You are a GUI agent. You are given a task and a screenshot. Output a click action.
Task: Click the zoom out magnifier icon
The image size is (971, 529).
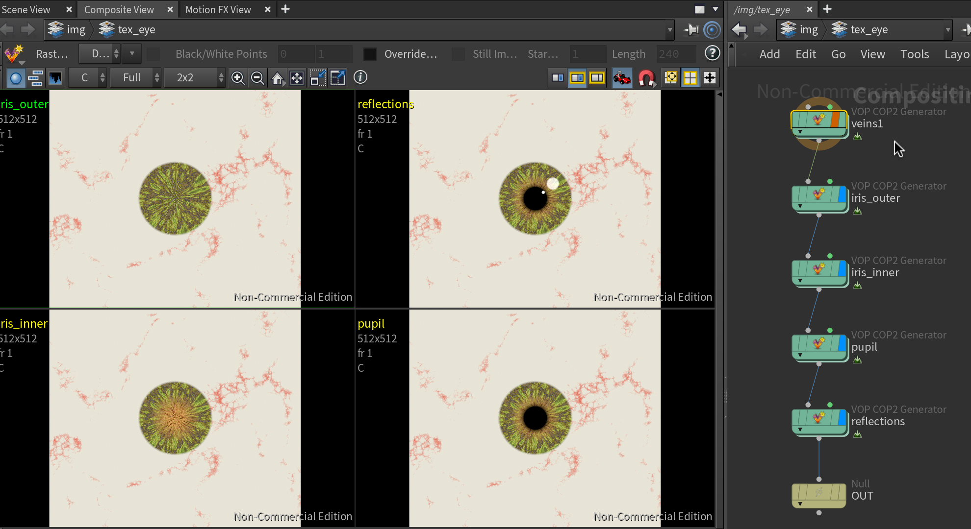[257, 78]
